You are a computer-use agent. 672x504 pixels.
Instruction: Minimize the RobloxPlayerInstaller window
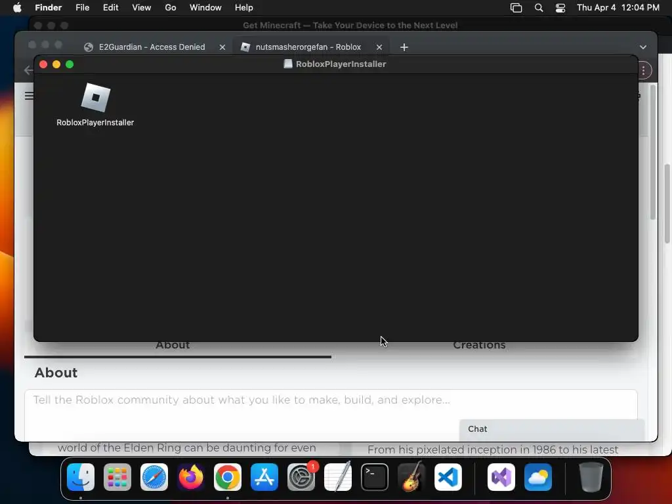pyautogui.click(x=56, y=64)
